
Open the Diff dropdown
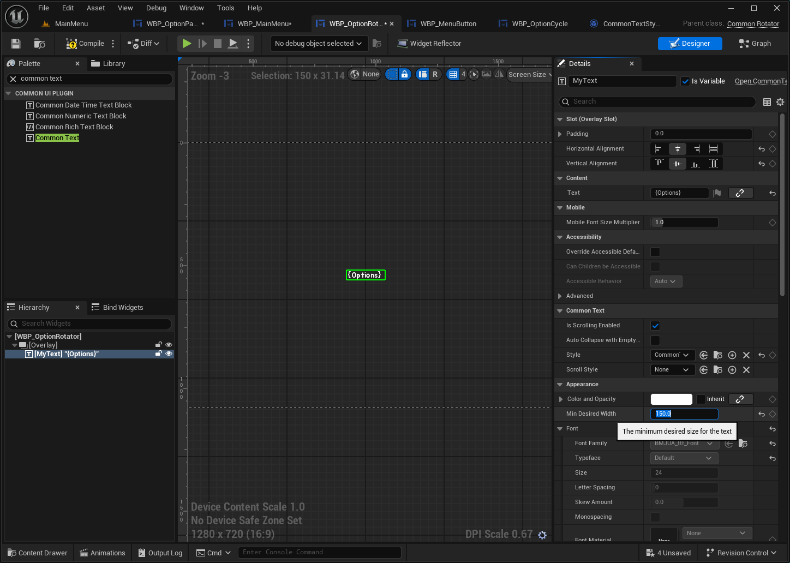click(x=144, y=44)
